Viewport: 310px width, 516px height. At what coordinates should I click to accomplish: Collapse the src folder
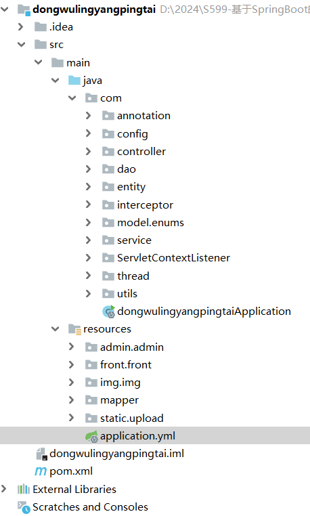coord(22,45)
